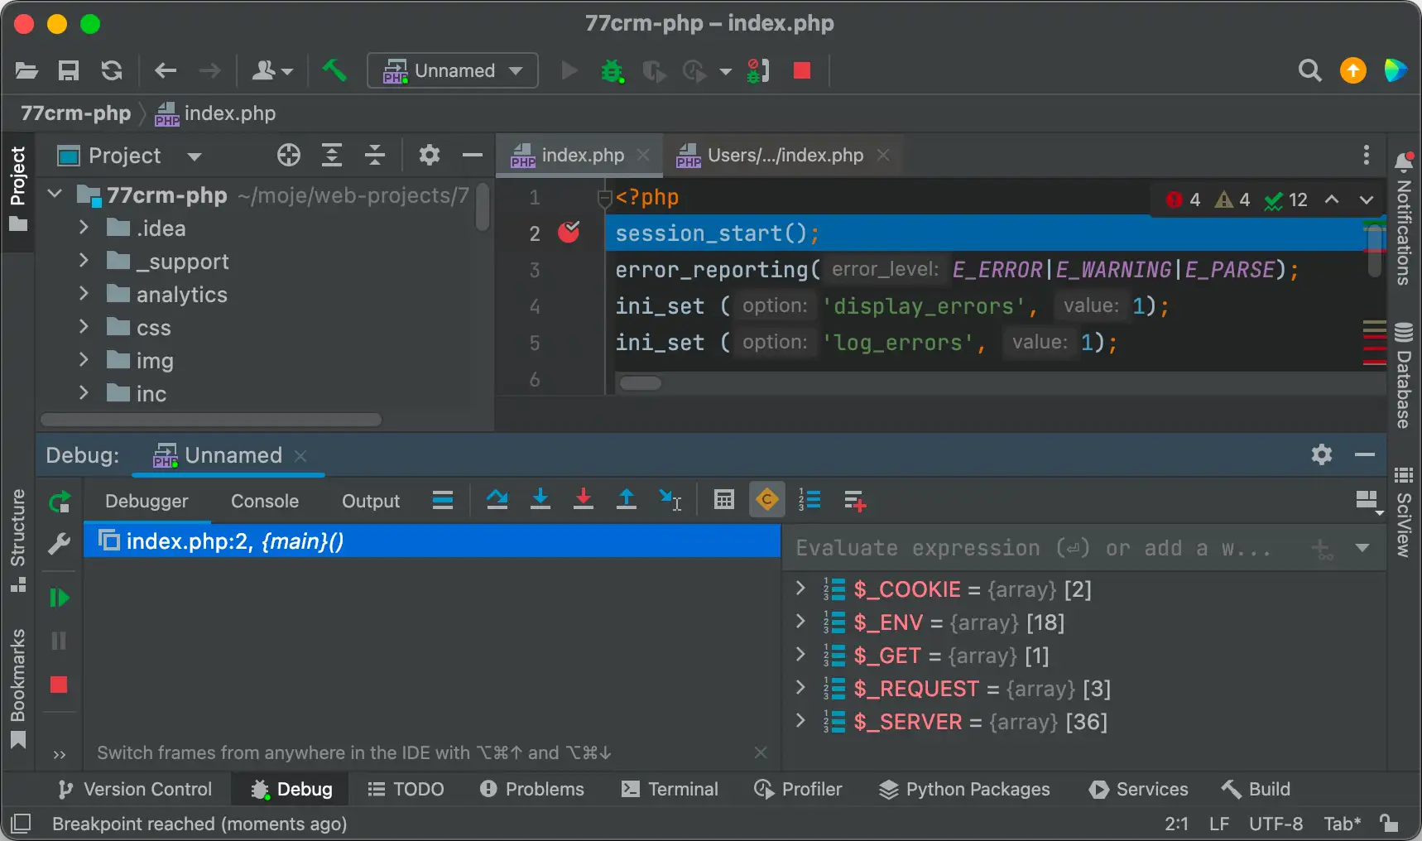Open Evaluate Expression via calculator icon

pos(723,500)
